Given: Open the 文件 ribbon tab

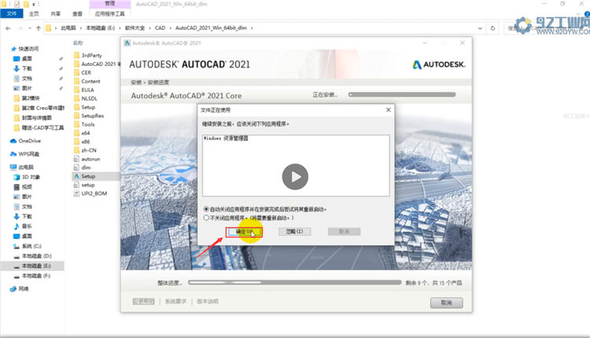Looking at the screenshot, I should (x=12, y=13).
